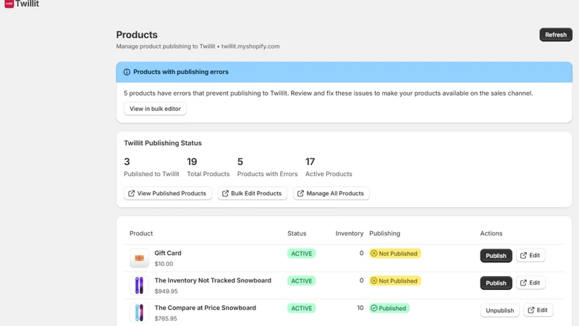Unpublish the Compare at Price Snowboard
Image resolution: width=579 pixels, height=326 pixels.
coord(499,311)
